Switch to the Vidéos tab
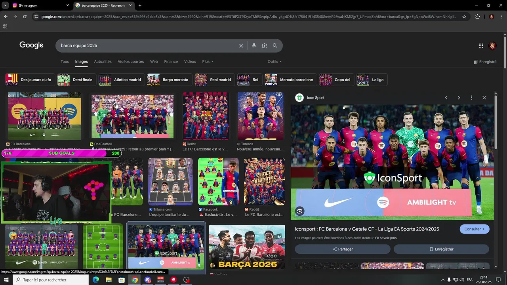Viewport: 507px width, 285px height. pos(190,62)
